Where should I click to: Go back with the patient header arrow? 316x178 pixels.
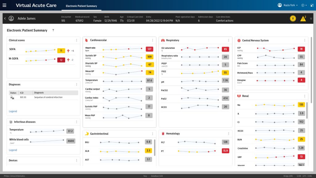(5, 18)
